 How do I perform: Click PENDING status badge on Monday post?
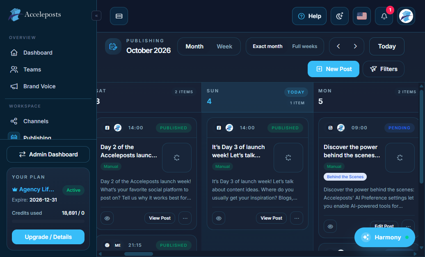[400, 128]
